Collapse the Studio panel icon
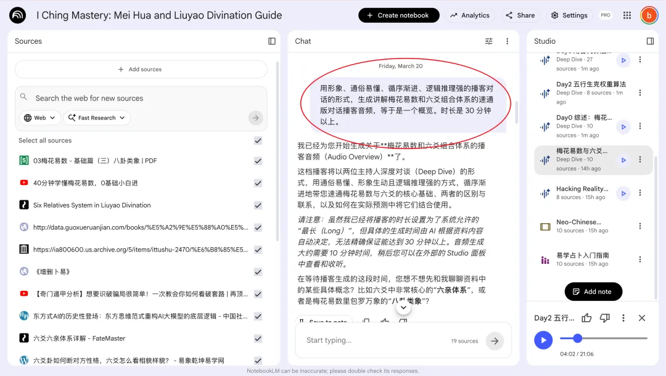This screenshot has height=376, width=666. [x=650, y=41]
